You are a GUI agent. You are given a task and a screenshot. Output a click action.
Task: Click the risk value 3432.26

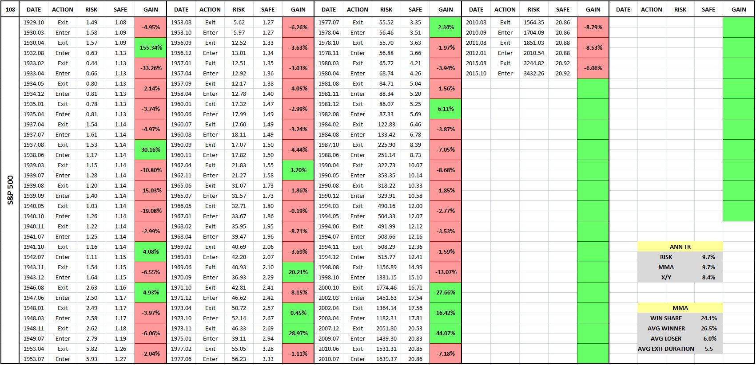pos(533,73)
